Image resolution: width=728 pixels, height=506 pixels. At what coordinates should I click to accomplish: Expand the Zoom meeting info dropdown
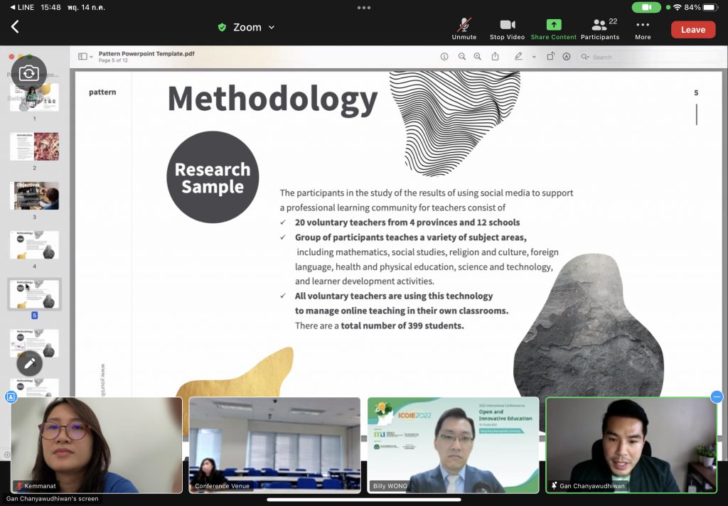click(x=247, y=27)
